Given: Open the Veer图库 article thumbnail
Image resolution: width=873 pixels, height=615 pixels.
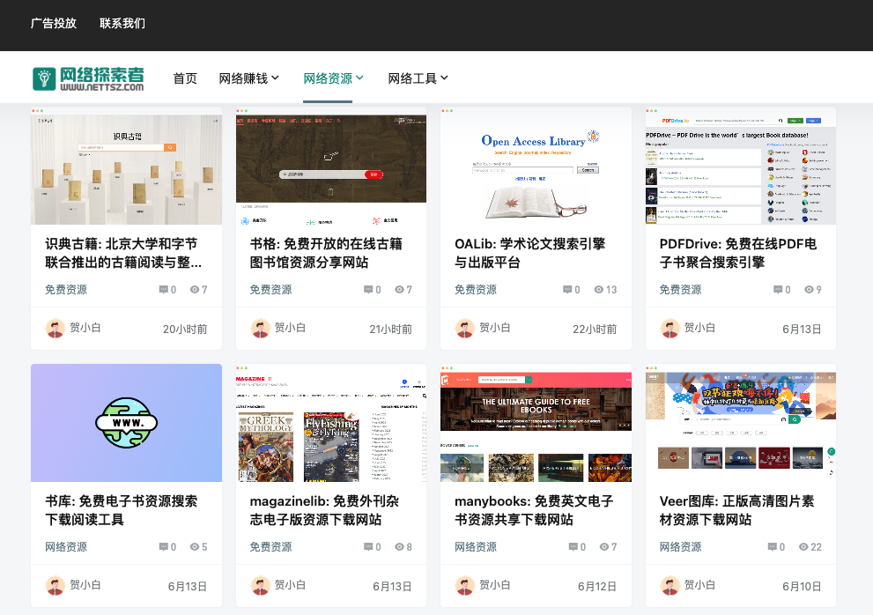Looking at the screenshot, I should tap(741, 423).
